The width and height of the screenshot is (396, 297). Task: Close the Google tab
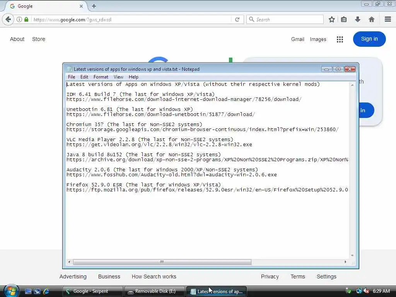81,6
